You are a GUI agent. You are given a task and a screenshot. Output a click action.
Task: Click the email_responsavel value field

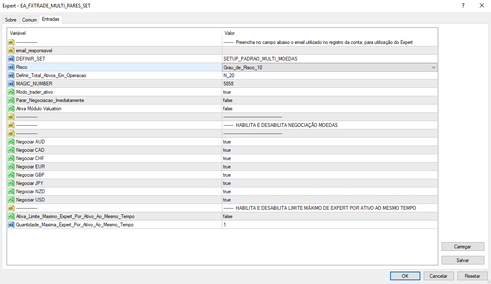click(329, 51)
